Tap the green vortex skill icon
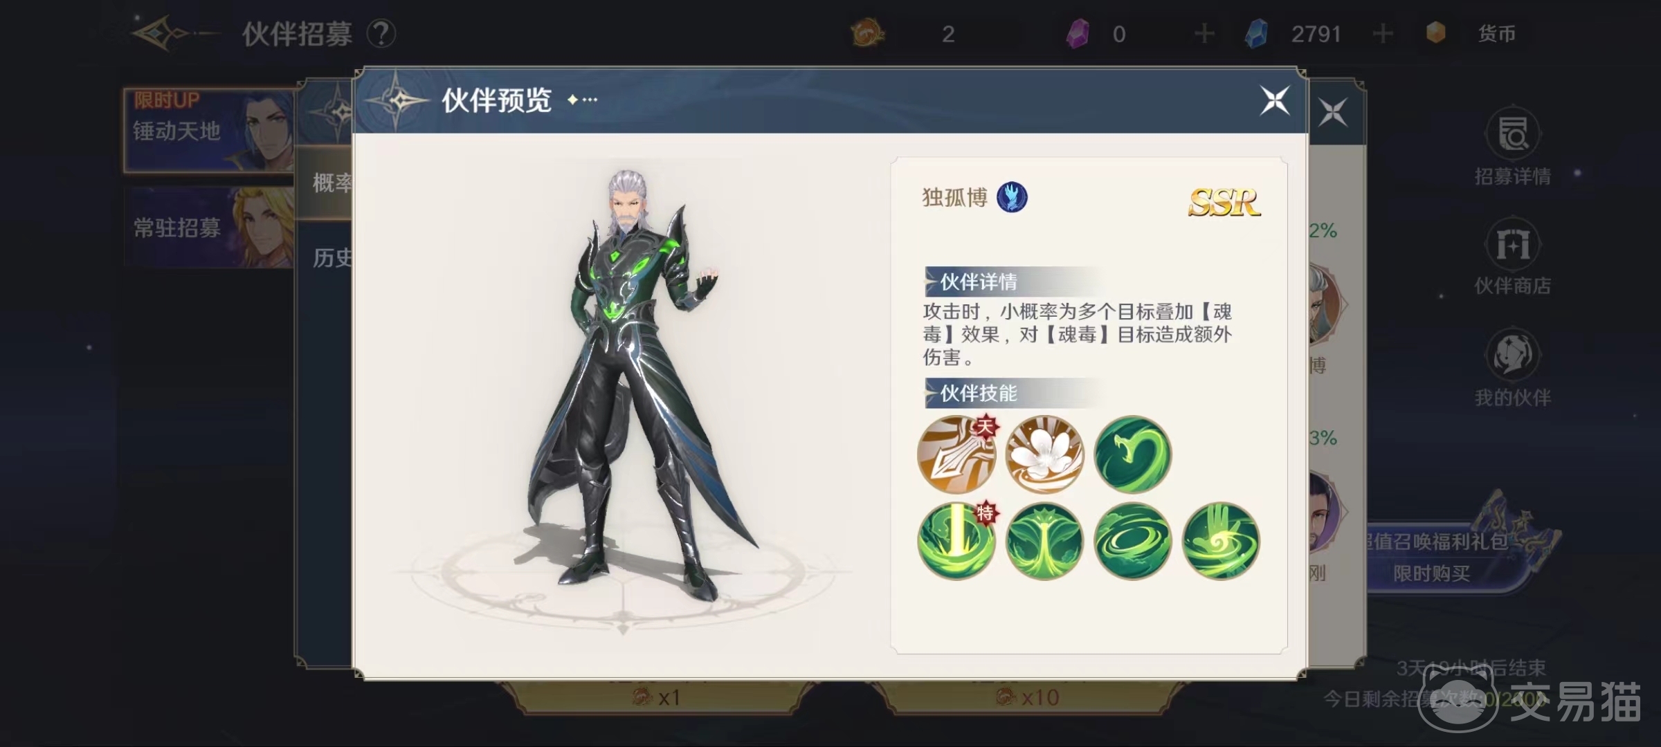 1133,541
